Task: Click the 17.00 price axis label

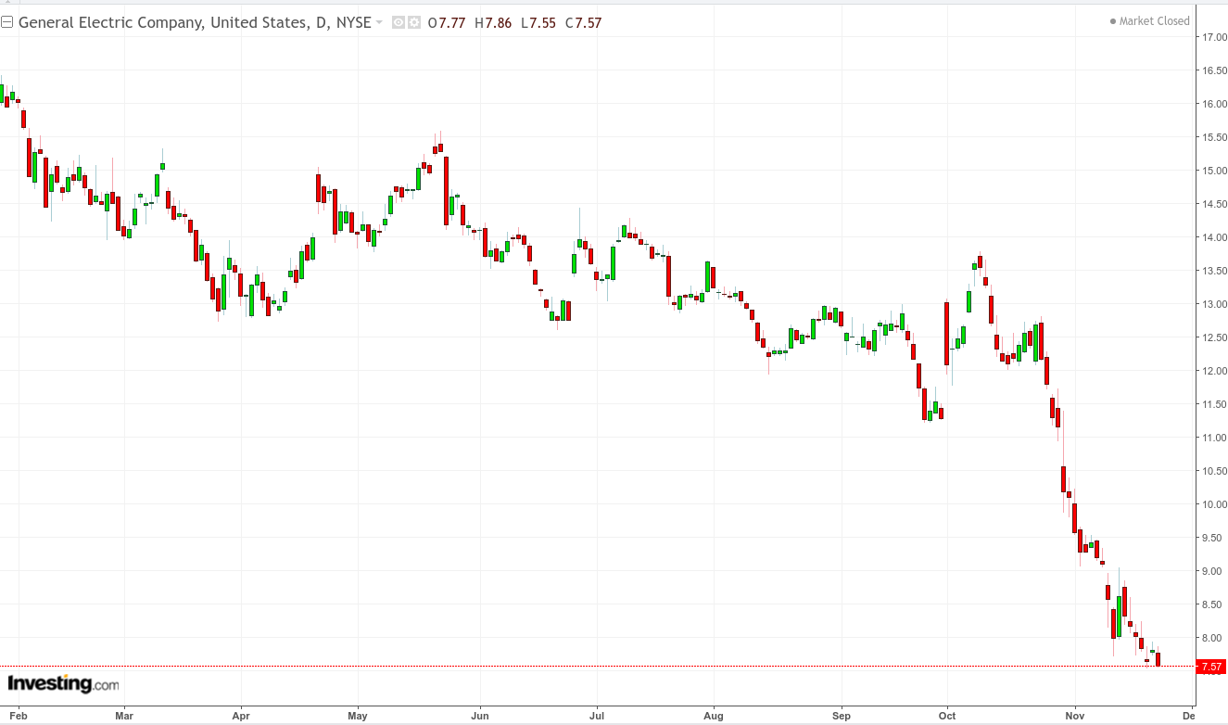Action: pyautogui.click(x=1215, y=37)
